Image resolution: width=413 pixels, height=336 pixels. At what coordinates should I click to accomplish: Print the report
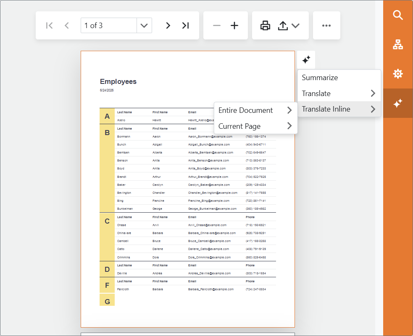coord(265,26)
